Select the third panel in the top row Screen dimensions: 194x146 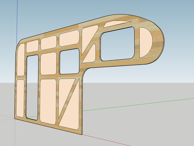pyautogui.click(x=69, y=39)
